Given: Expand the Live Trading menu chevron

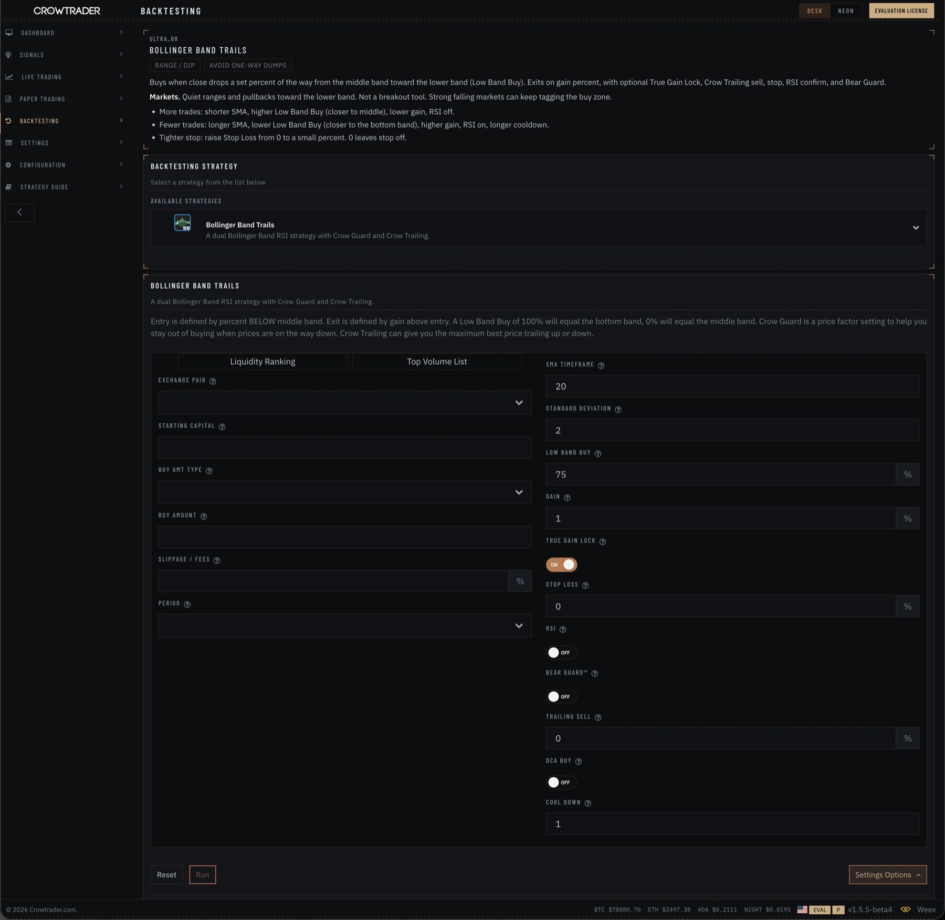Looking at the screenshot, I should 121,77.
